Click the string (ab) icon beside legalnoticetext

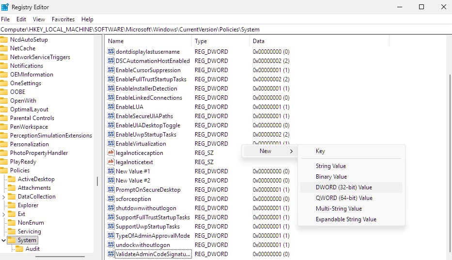tap(111, 162)
